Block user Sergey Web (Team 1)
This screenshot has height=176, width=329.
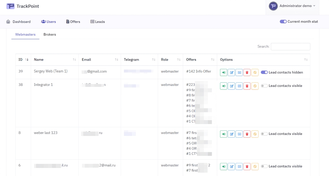pyautogui.click(x=255, y=72)
